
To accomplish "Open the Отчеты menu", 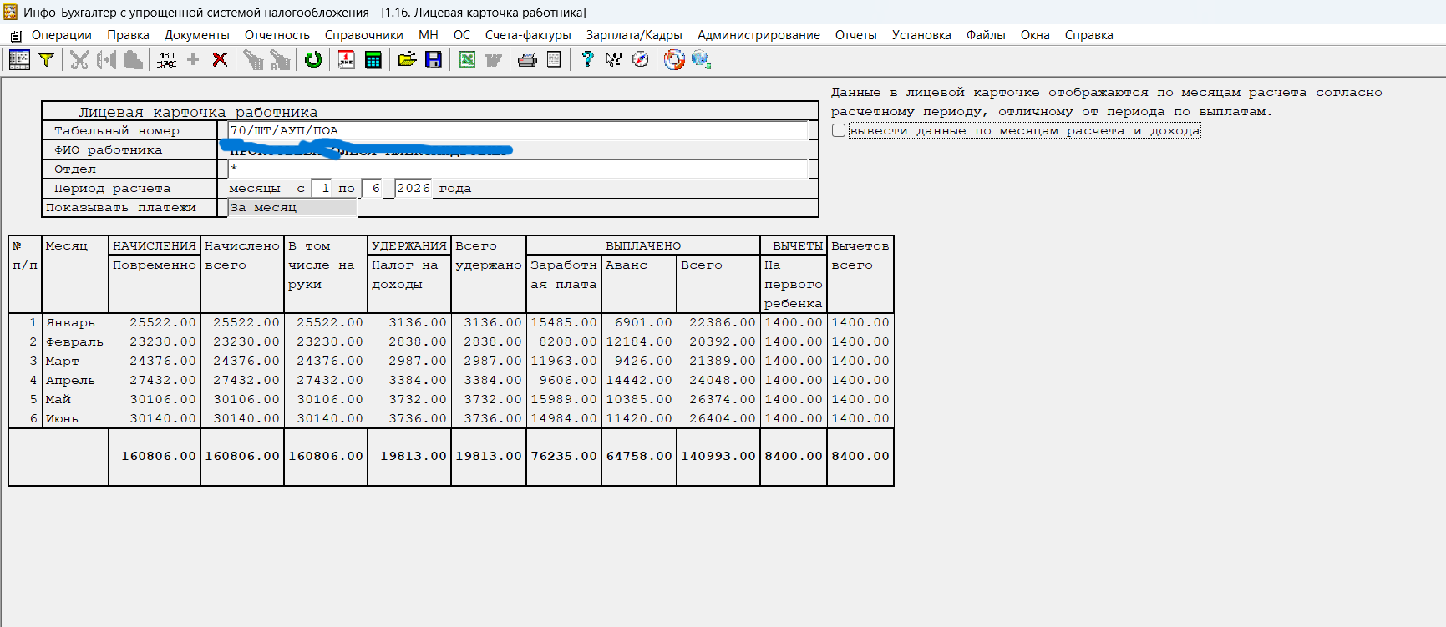I will [x=856, y=35].
